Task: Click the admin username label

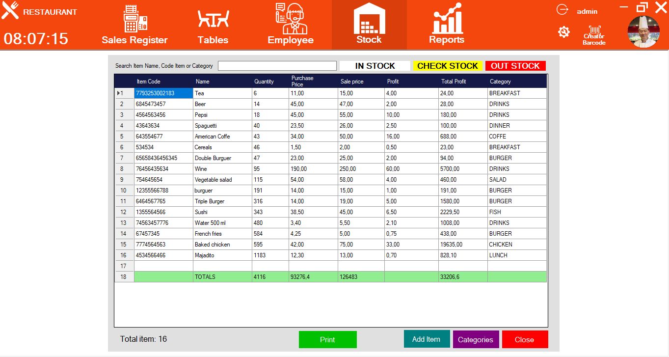Action: 587,11
